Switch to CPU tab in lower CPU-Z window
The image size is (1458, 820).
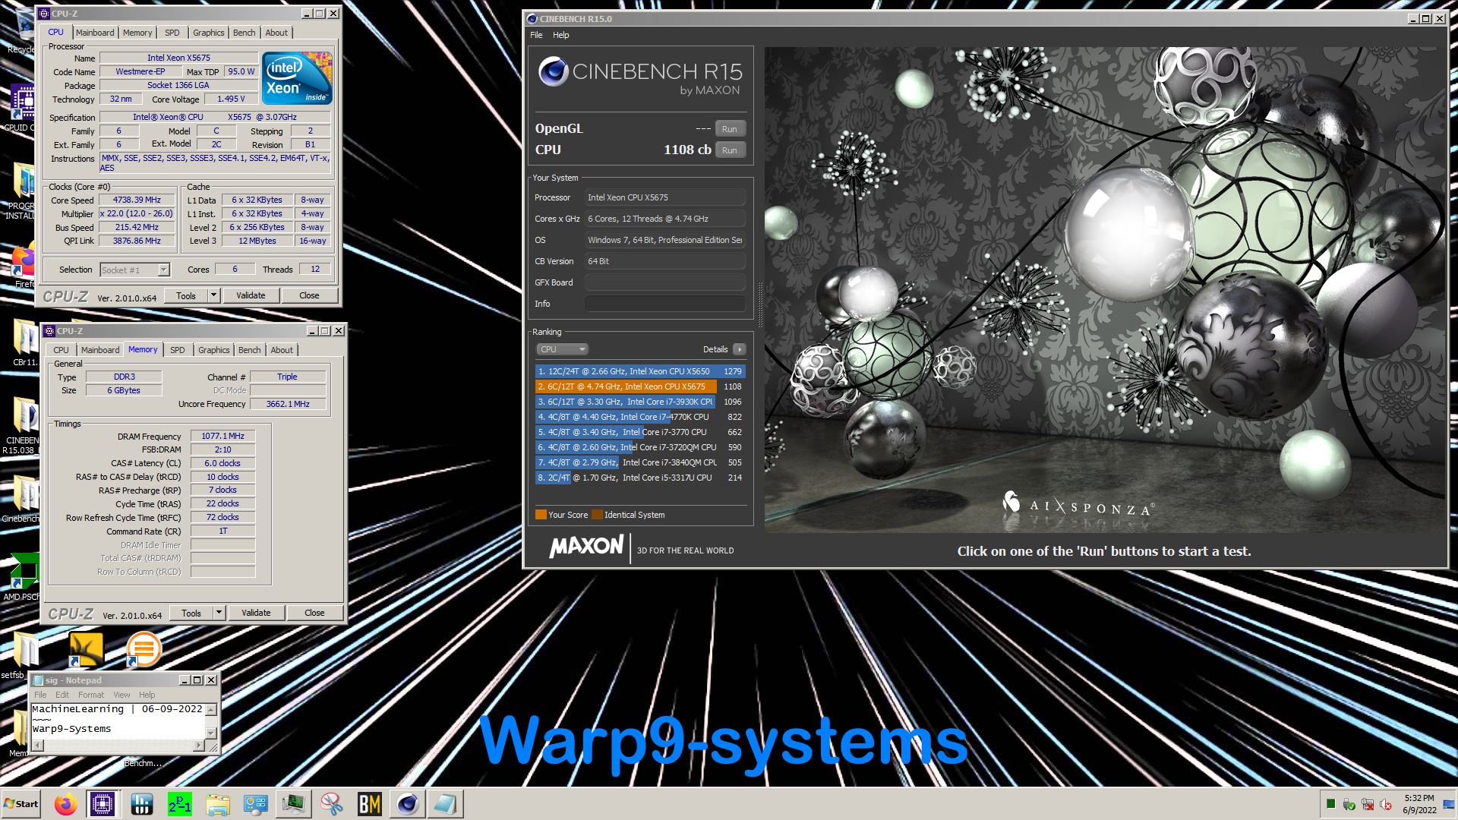click(x=62, y=350)
